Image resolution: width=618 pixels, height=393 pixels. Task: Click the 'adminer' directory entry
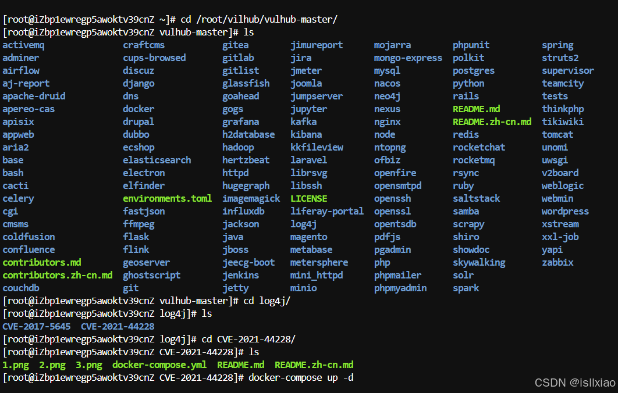[20, 58]
